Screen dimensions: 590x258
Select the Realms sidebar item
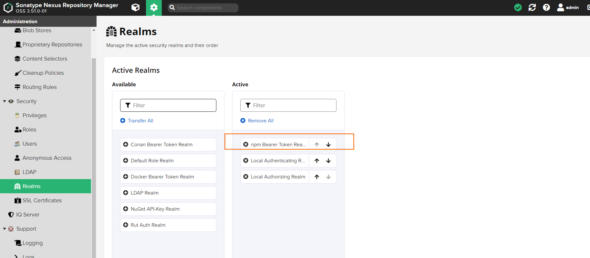pyautogui.click(x=46, y=186)
